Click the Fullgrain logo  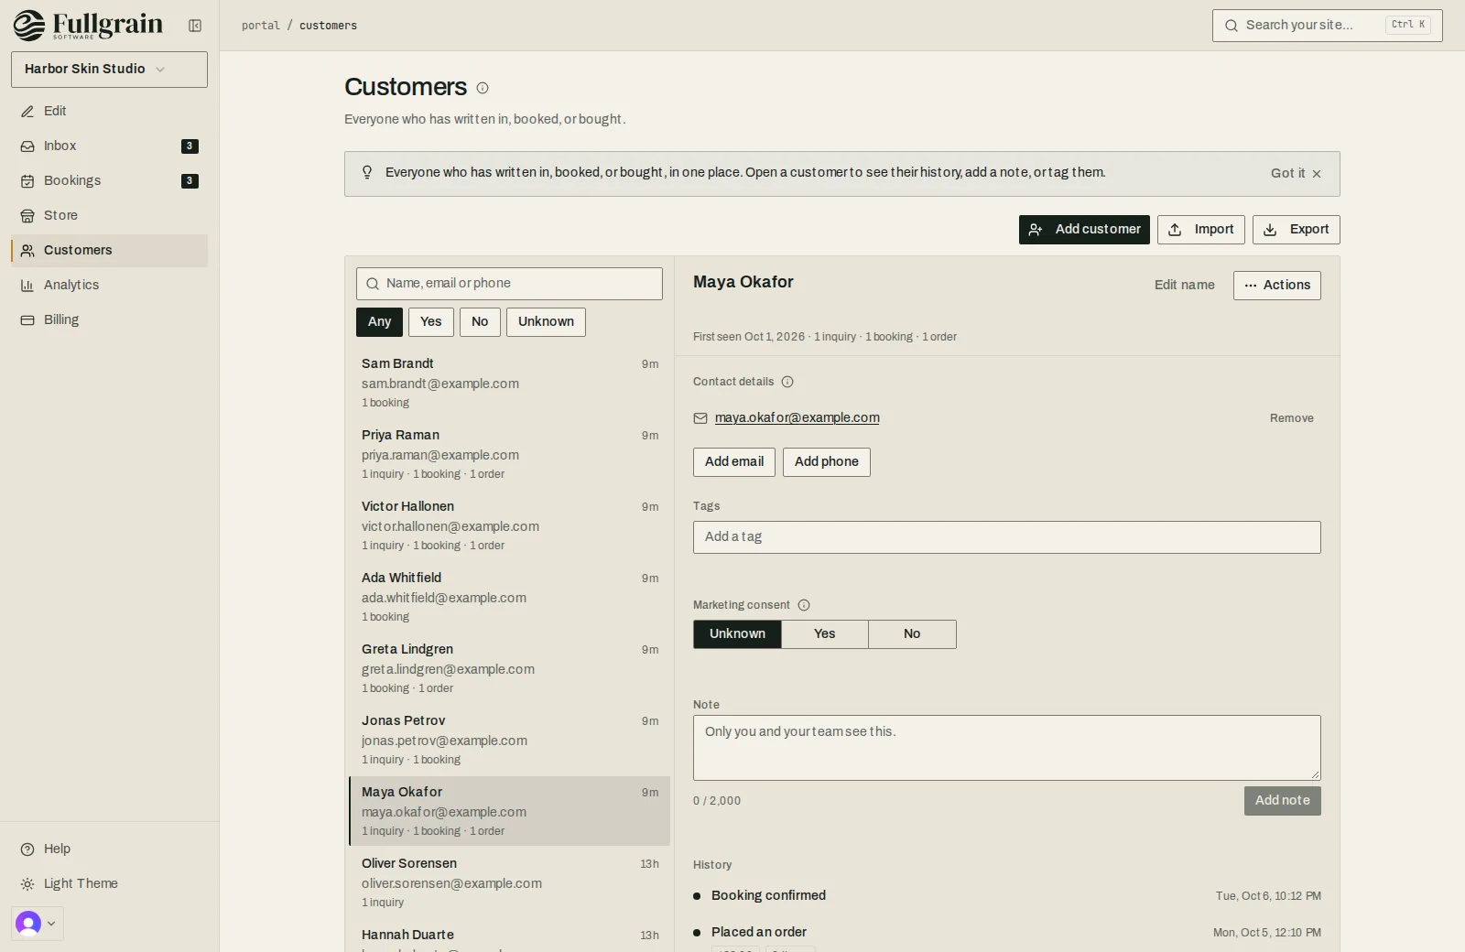coord(88,25)
